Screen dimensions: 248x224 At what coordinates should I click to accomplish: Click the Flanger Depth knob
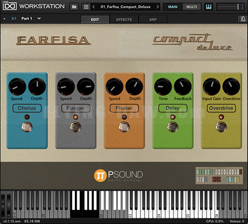click(x=86, y=87)
